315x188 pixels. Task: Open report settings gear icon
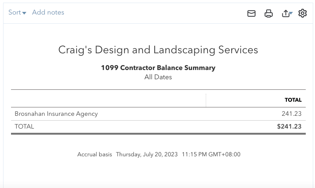coord(302,13)
